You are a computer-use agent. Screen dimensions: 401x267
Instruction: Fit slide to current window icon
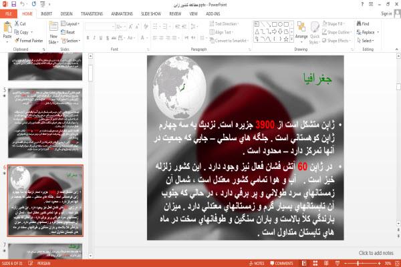coord(398,263)
